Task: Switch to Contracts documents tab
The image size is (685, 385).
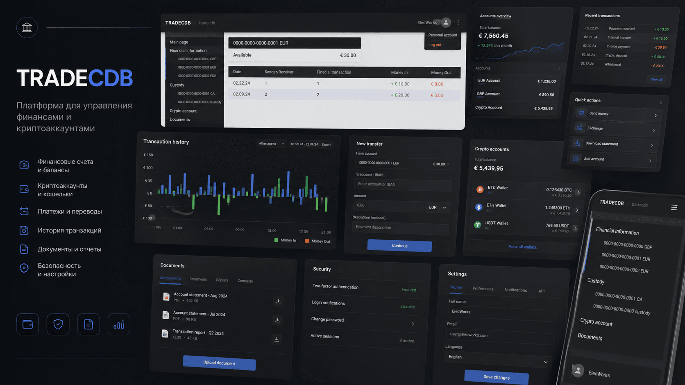Action: [x=245, y=281]
